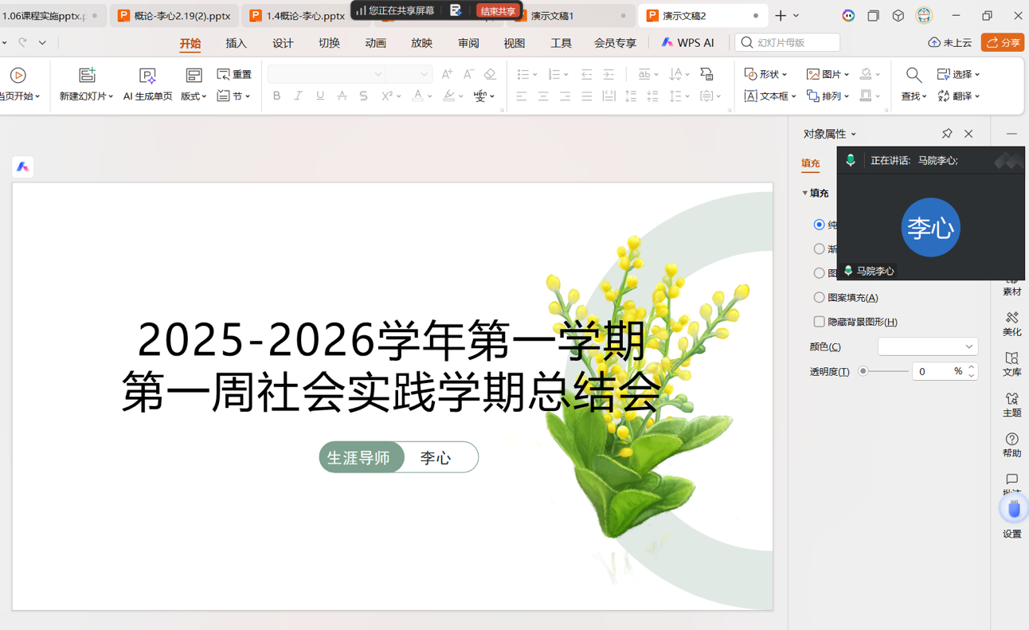
Task: Open the 设计 ribbon tab
Action: pos(283,43)
